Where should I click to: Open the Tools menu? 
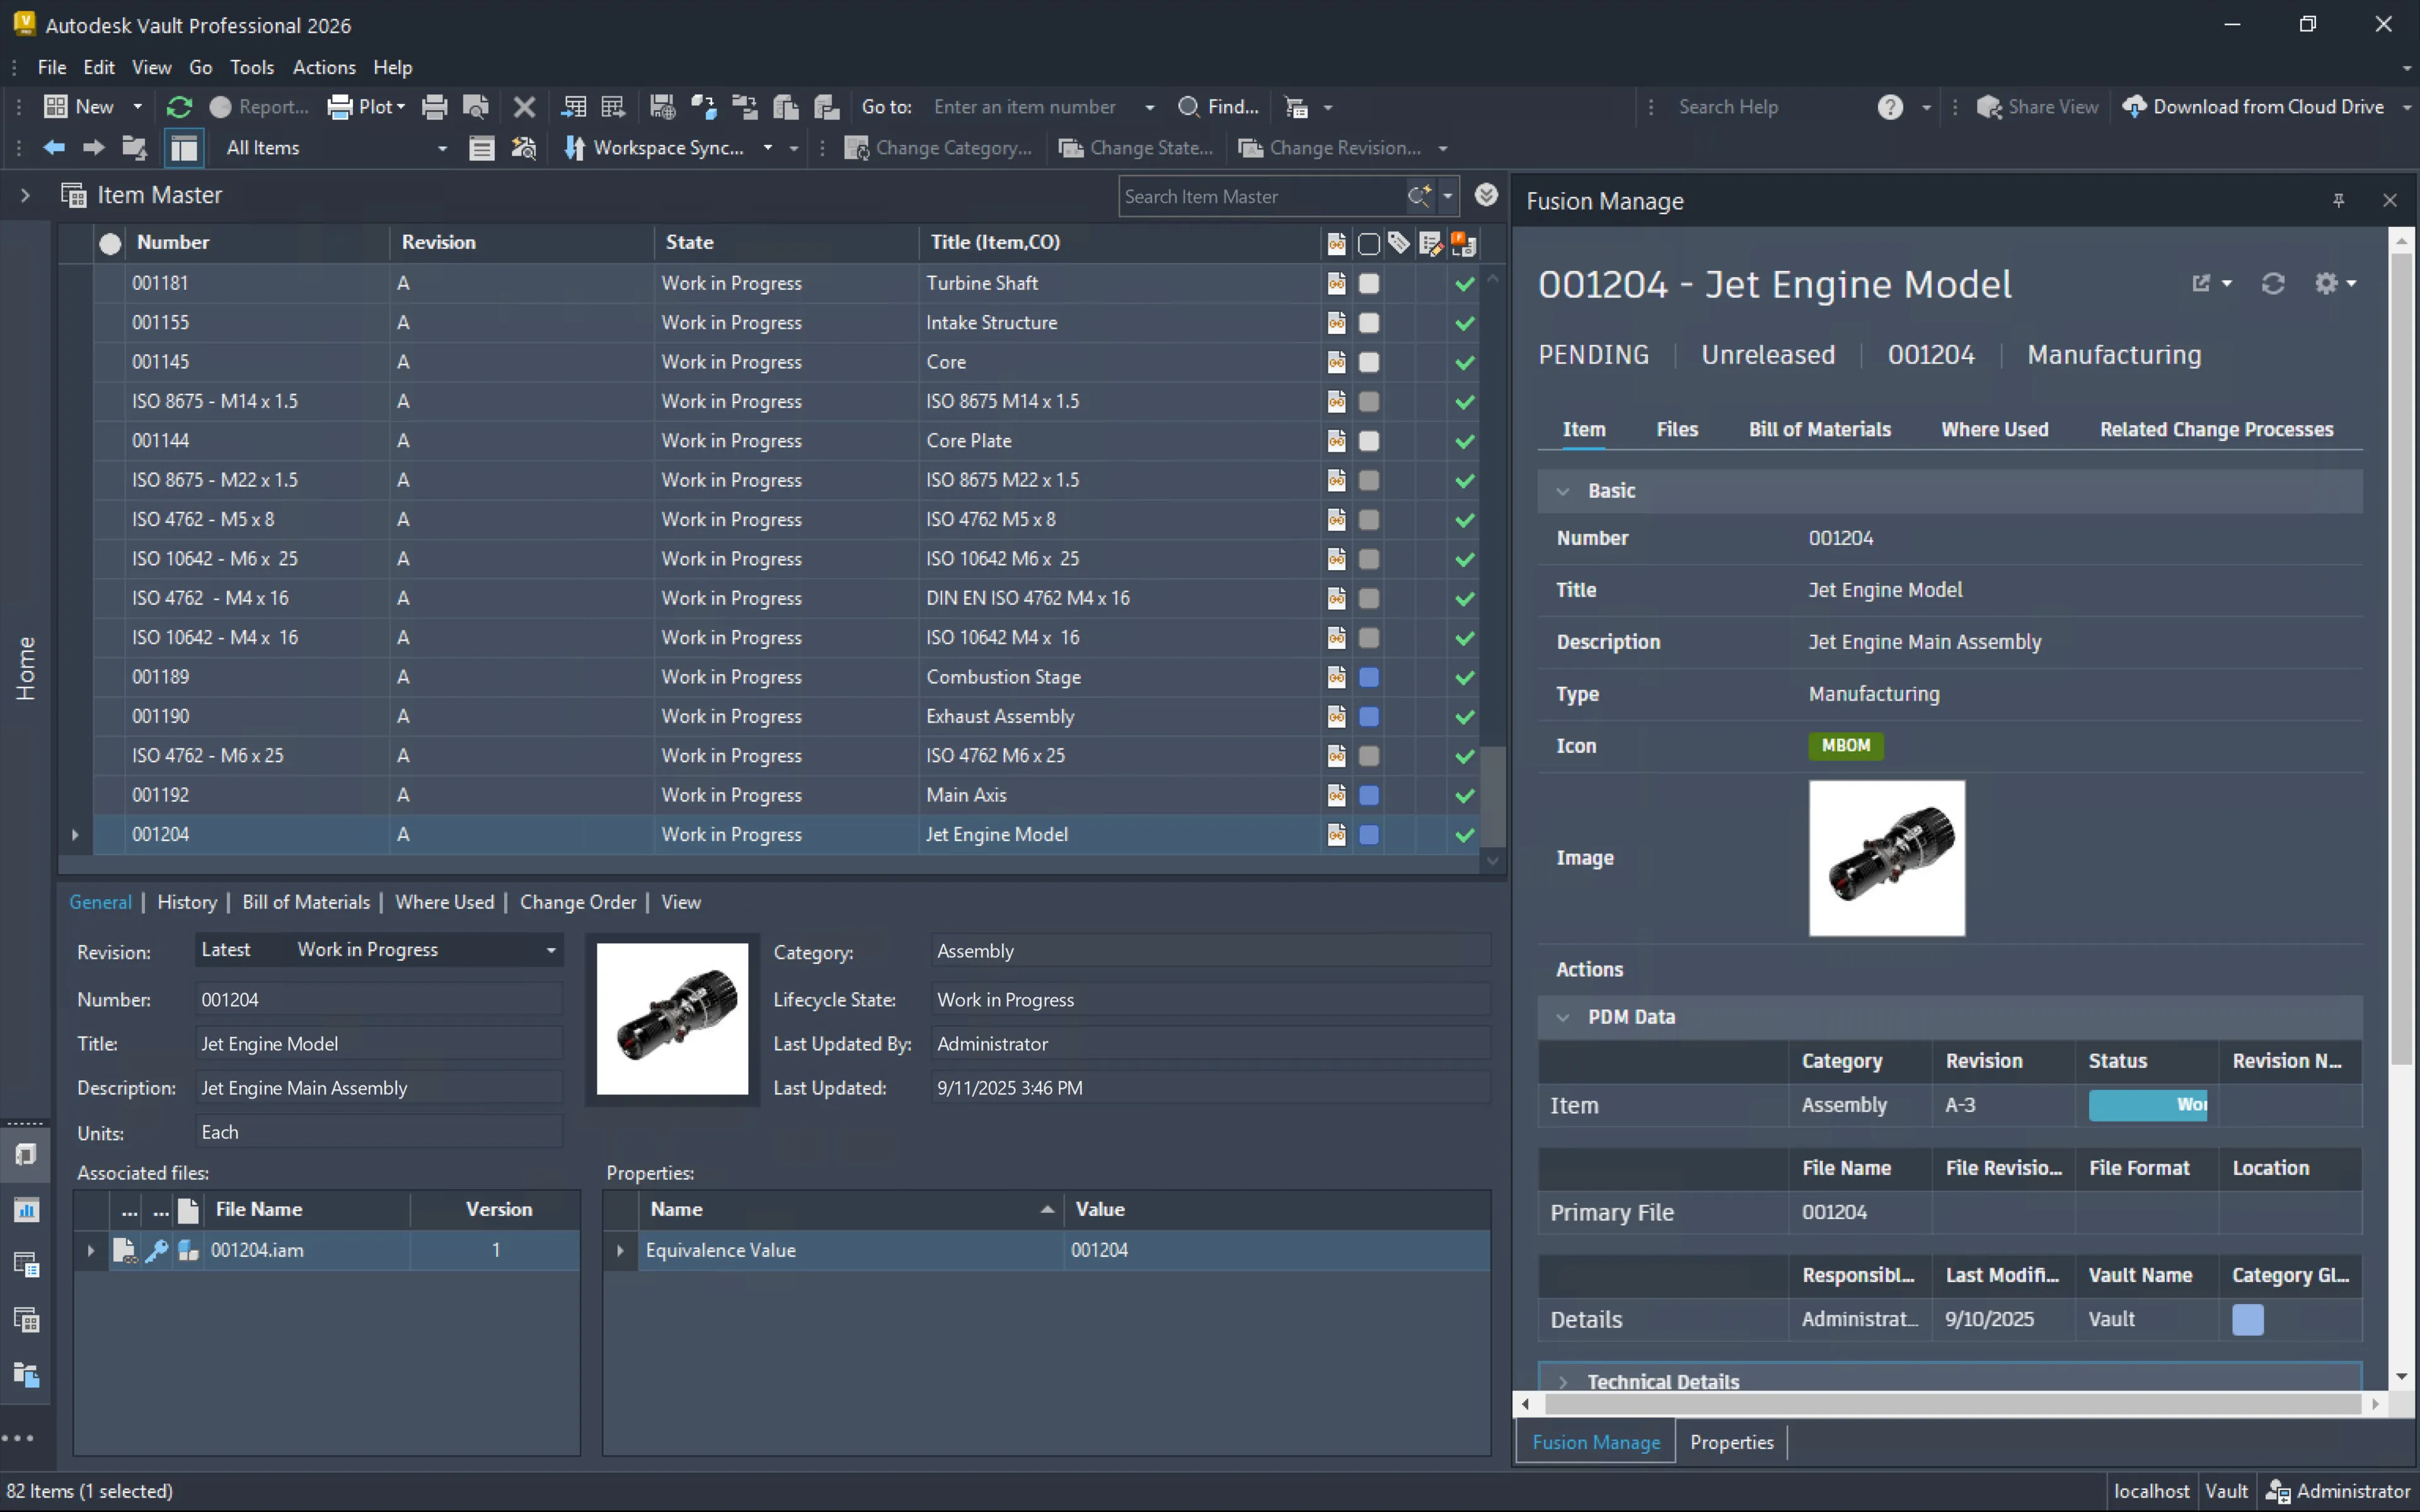coord(251,67)
